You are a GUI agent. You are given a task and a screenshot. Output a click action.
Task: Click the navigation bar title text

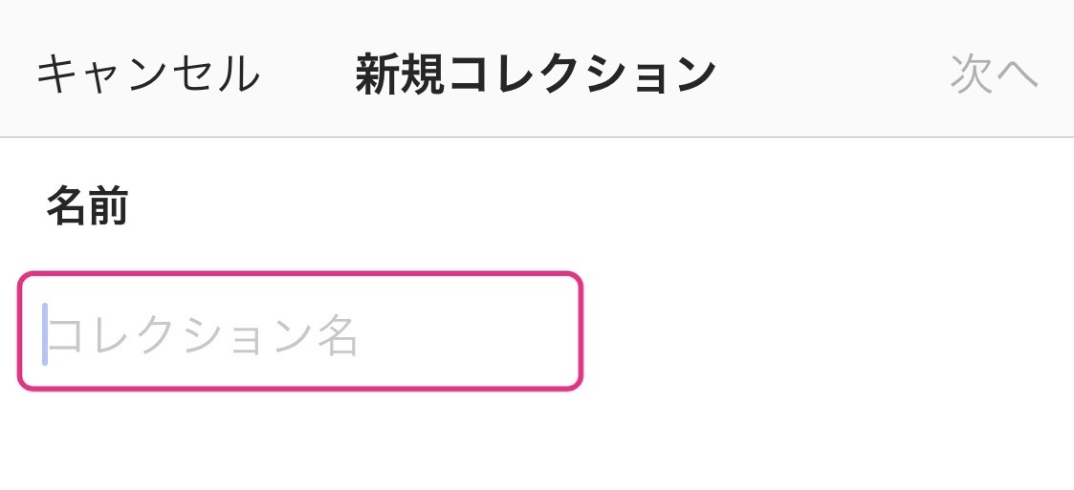536,75
